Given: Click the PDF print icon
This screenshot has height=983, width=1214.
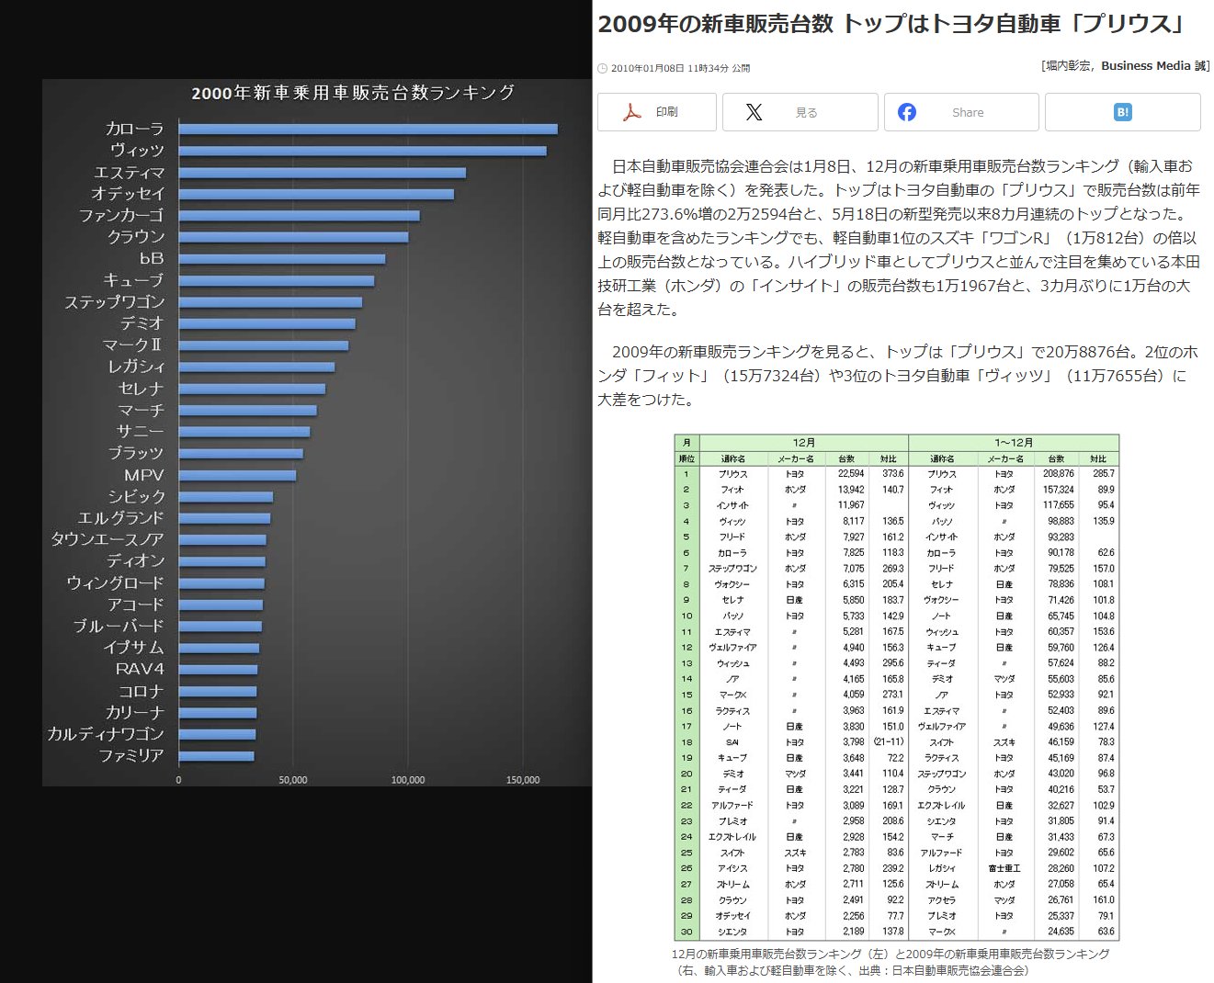Looking at the screenshot, I should pos(632,112).
